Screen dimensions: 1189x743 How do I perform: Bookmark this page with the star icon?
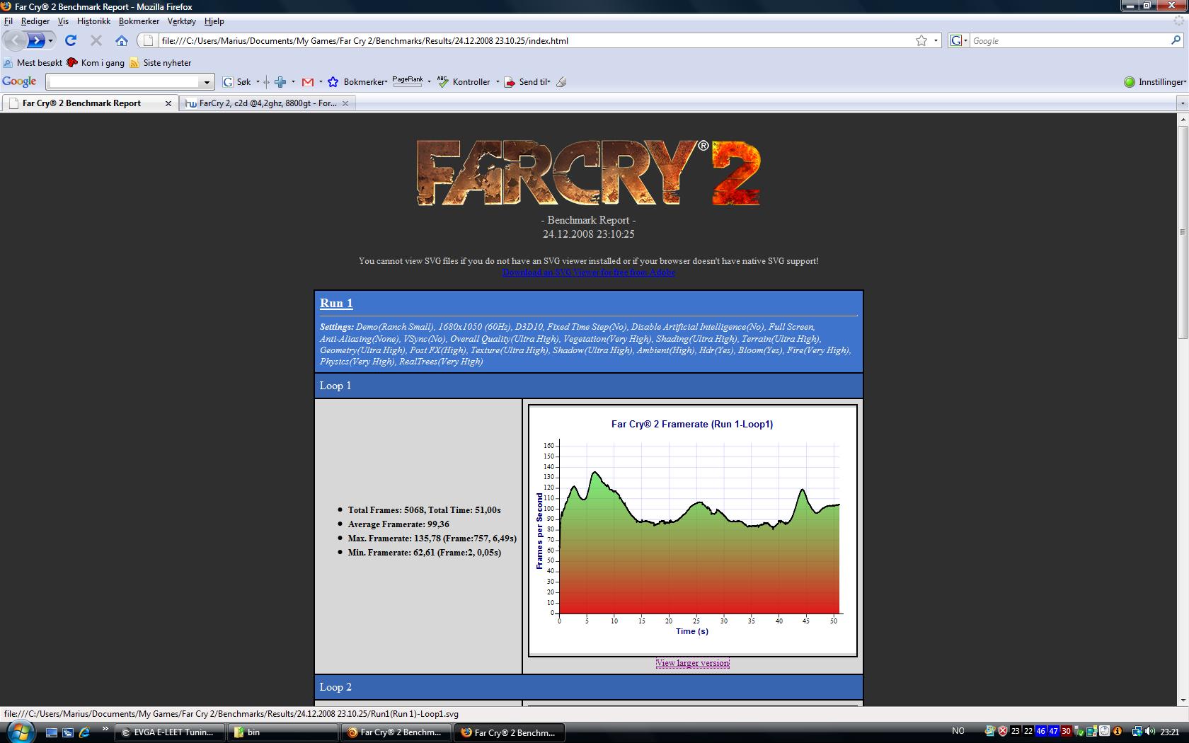921,40
